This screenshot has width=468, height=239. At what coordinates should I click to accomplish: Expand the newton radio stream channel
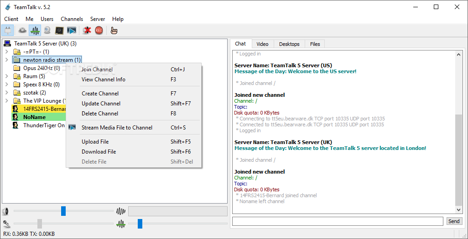click(6, 60)
